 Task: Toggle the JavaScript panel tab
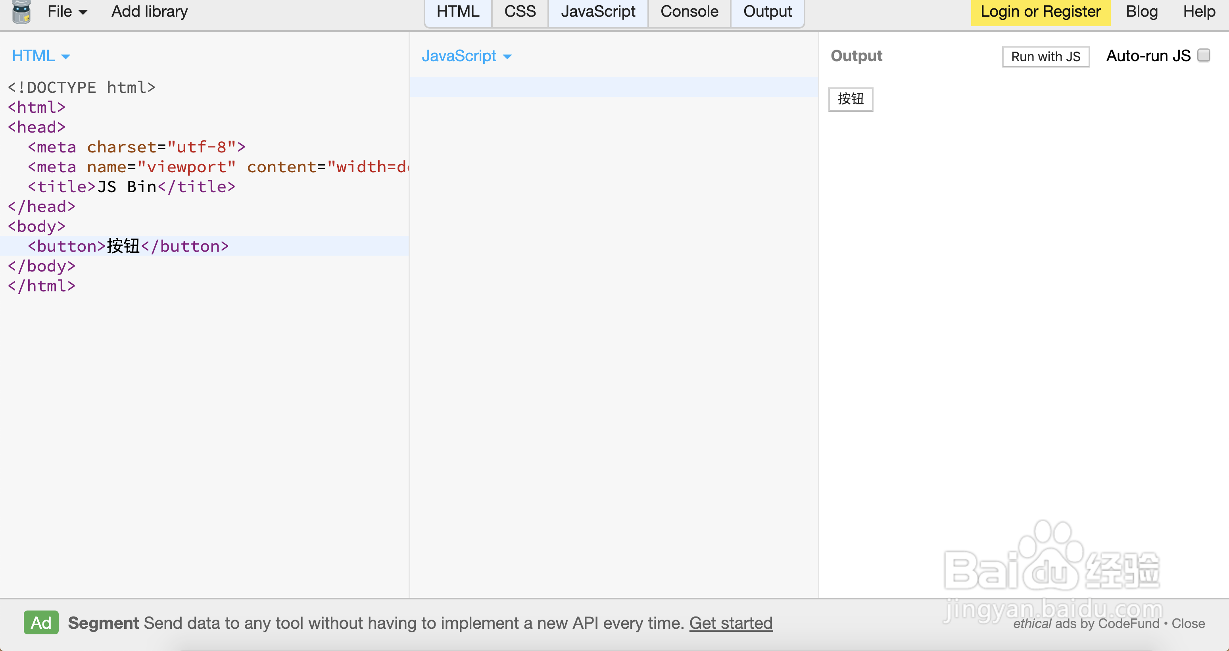(598, 11)
